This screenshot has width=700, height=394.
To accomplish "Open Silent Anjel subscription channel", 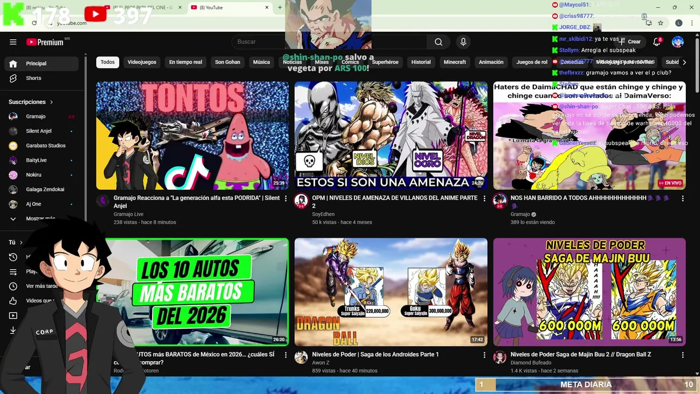I will (x=42, y=131).
